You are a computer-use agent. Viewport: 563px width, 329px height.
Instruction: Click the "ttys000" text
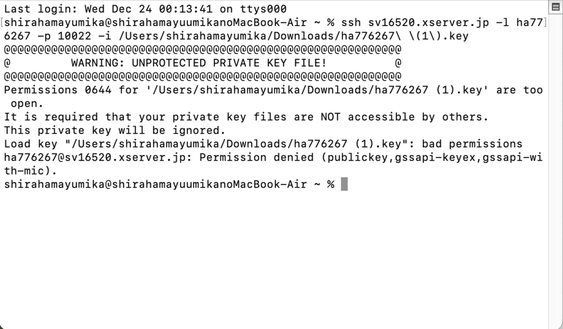(263, 9)
